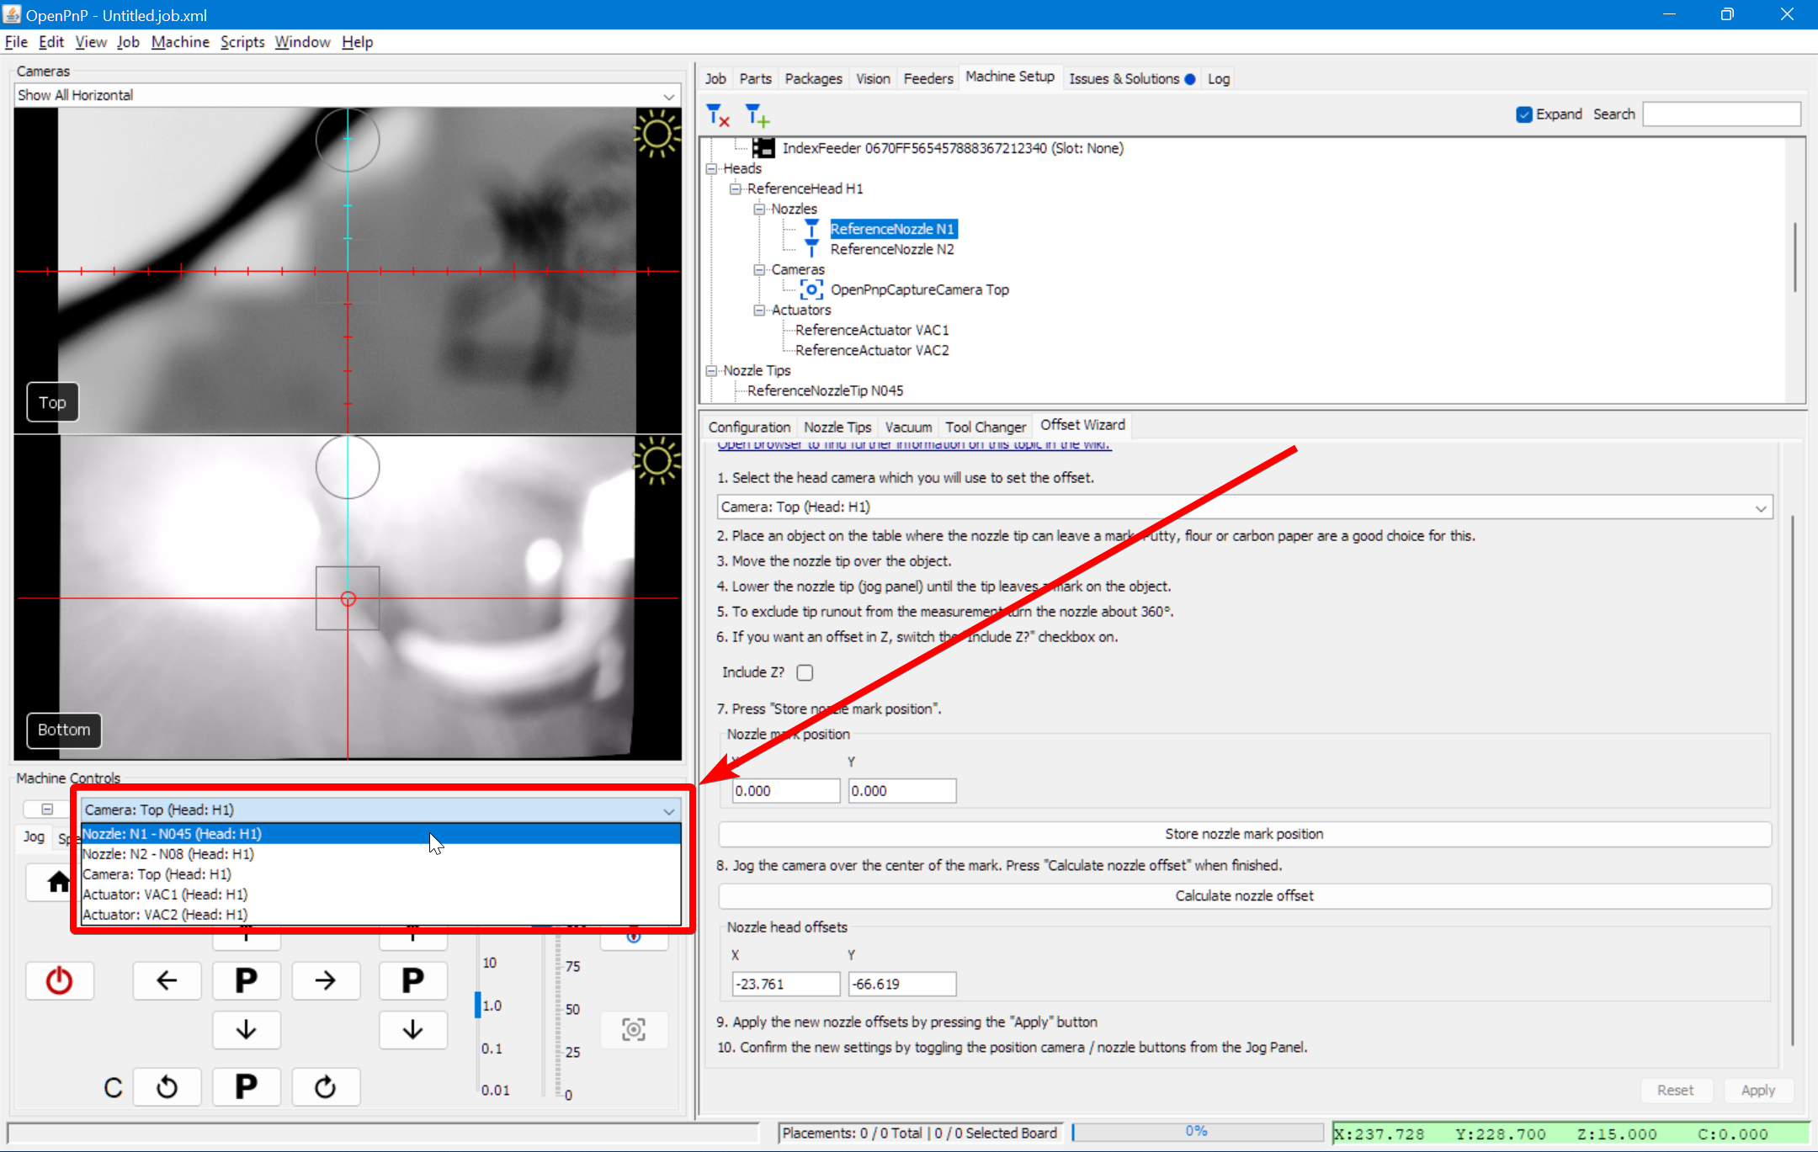Click the Calculate nozzle offset button
This screenshot has width=1818, height=1152.
[1244, 895]
